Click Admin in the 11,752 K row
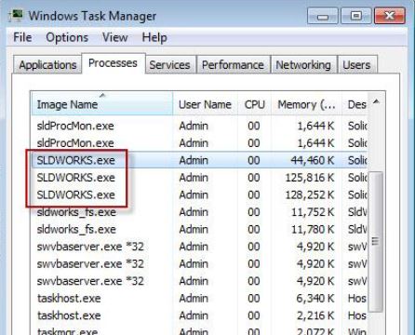415x335 pixels. click(194, 212)
